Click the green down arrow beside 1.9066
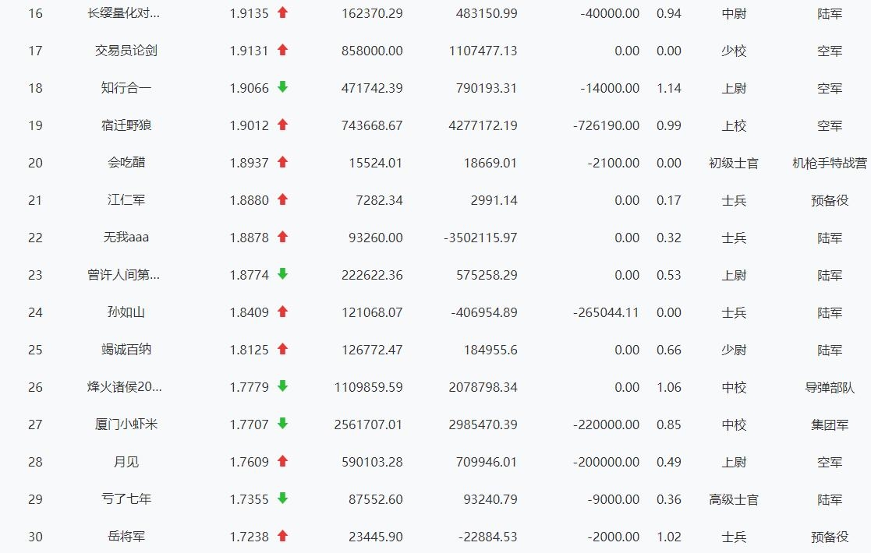The height and width of the screenshot is (553, 871). tap(282, 87)
